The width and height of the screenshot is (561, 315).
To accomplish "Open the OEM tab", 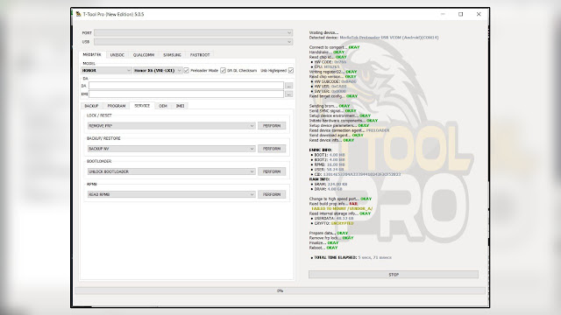I will click(x=163, y=106).
